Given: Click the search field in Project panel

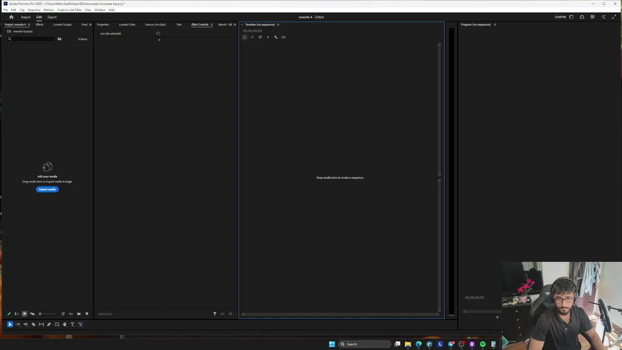Looking at the screenshot, I should (32, 39).
